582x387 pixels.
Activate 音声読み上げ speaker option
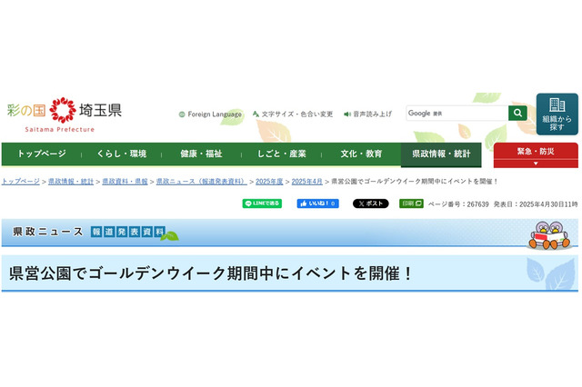367,114
